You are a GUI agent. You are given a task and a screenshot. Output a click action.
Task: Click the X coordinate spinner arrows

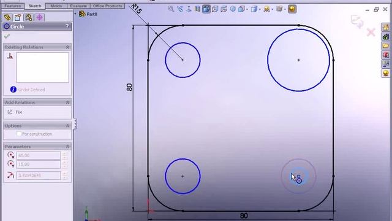65,155
